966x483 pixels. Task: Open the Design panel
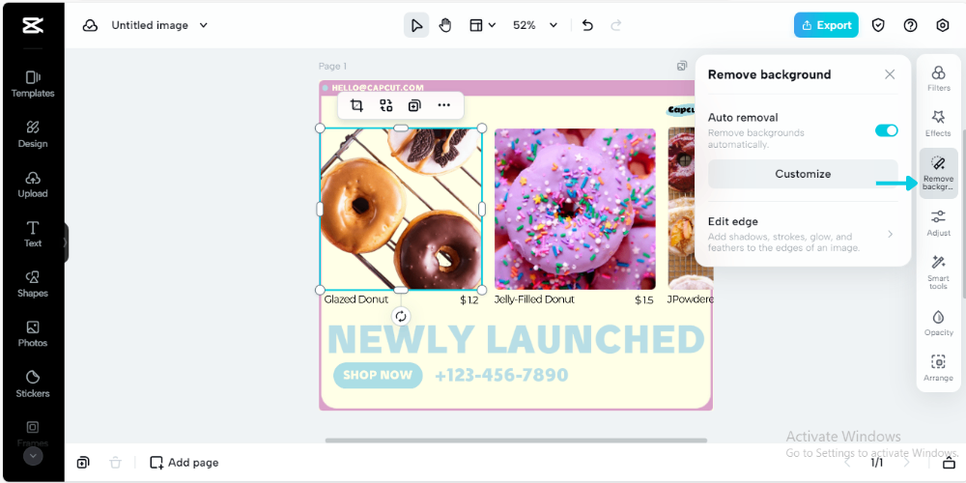tap(33, 134)
